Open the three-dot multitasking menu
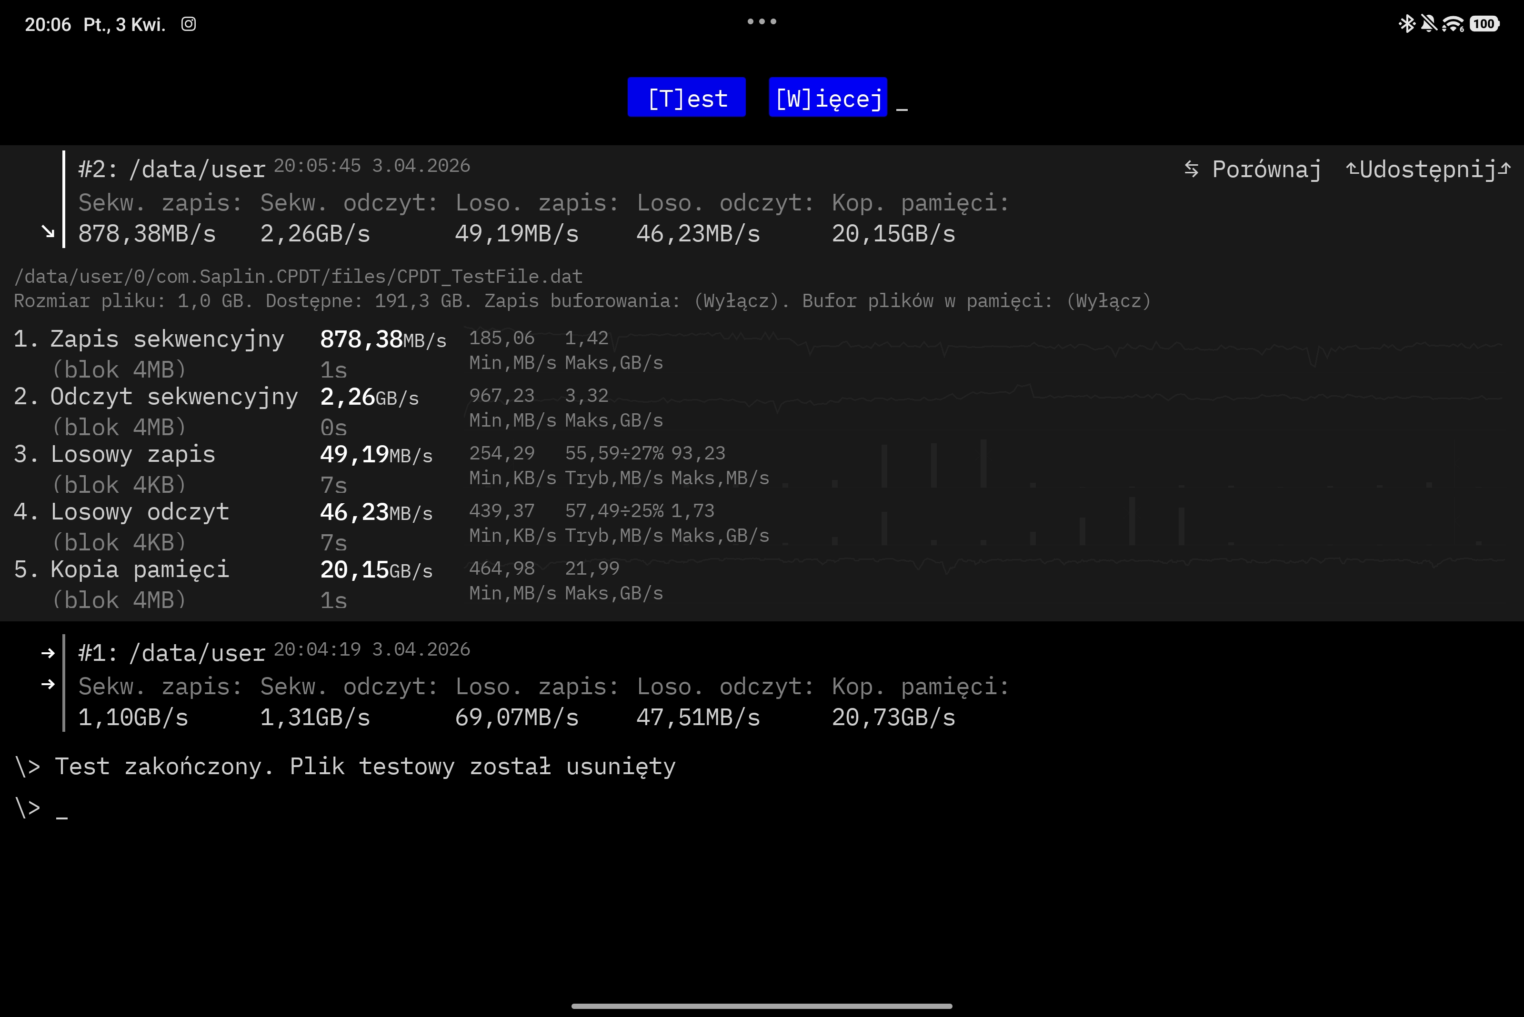This screenshot has width=1524, height=1017. 762,21
